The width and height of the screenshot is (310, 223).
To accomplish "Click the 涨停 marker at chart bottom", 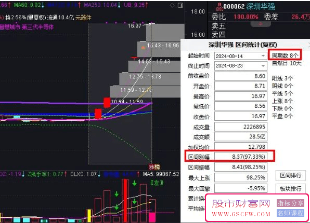I will coord(154,167).
